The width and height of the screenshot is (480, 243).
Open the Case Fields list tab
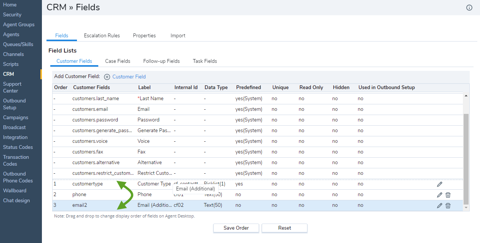click(x=118, y=61)
